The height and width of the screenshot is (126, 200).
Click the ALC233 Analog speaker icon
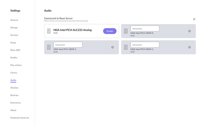coord(49,31)
